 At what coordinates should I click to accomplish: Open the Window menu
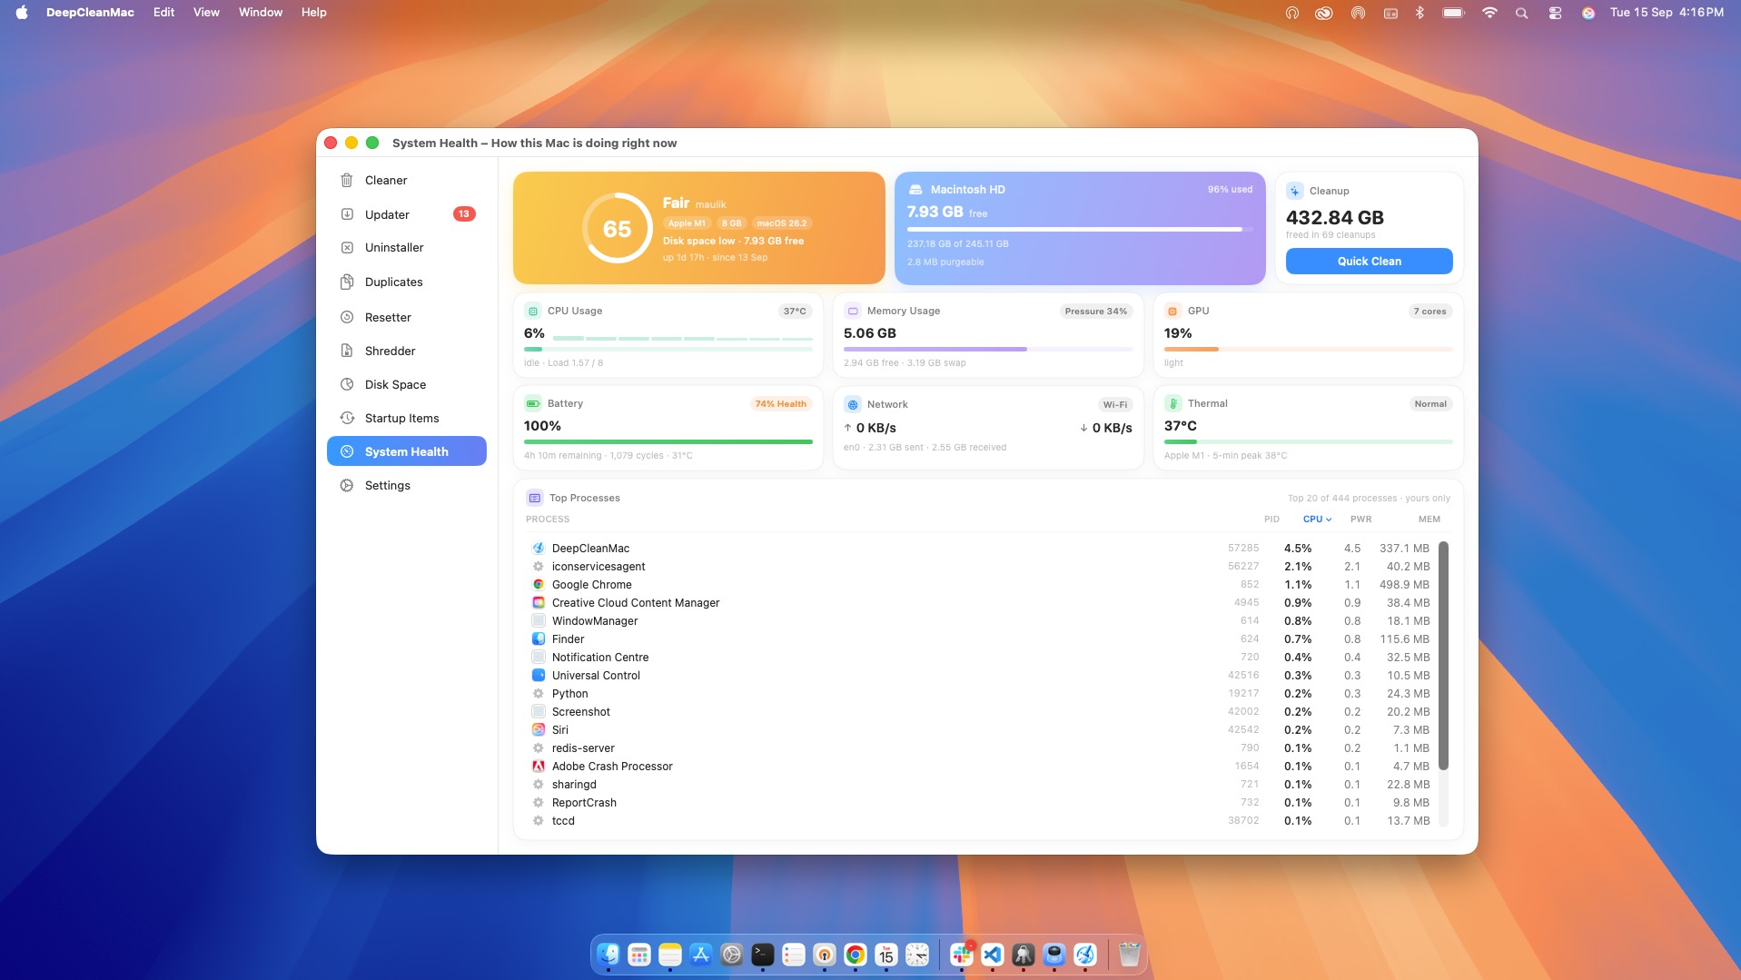261,13
